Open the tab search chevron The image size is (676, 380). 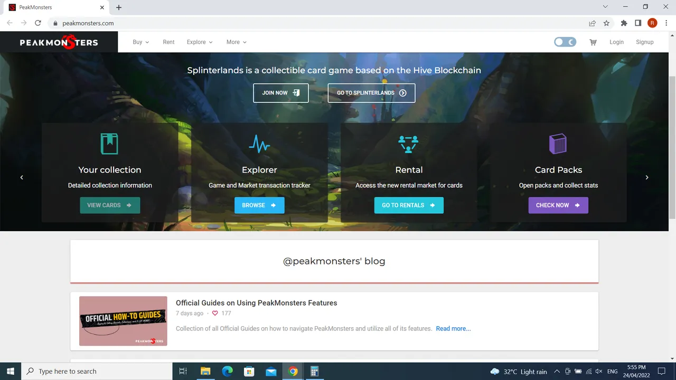click(x=605, y=7)
